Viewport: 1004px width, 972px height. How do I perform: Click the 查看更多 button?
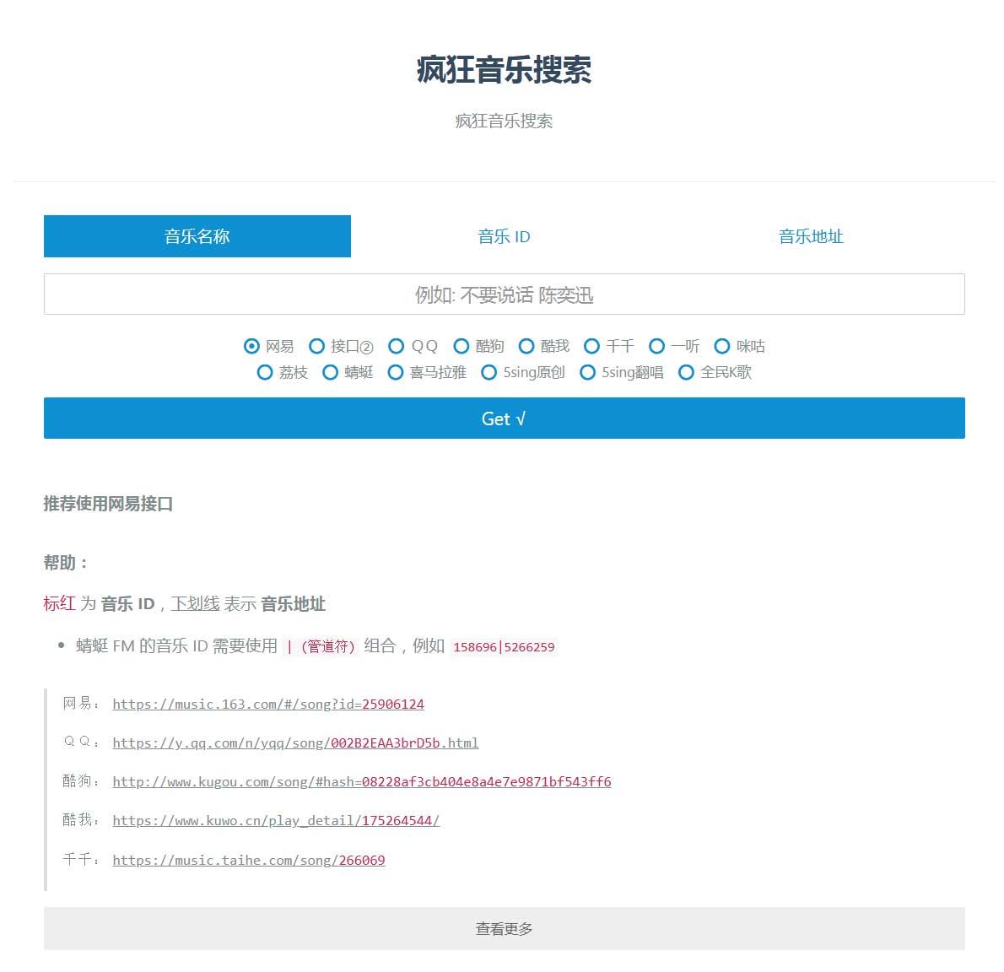[x=504, y=928]
